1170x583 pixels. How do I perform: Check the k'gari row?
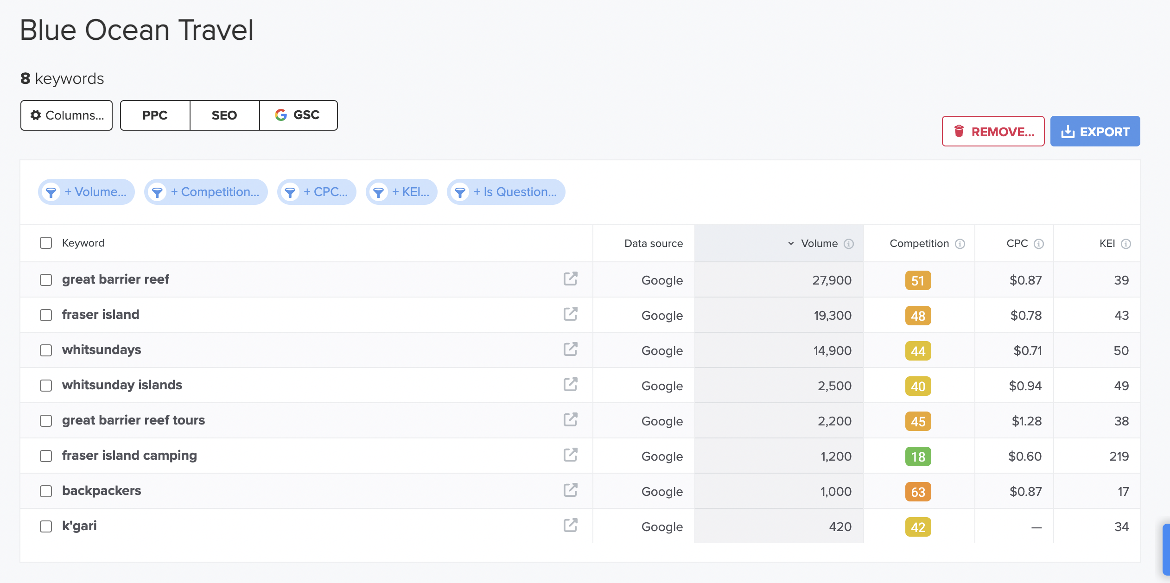point(46,526)
